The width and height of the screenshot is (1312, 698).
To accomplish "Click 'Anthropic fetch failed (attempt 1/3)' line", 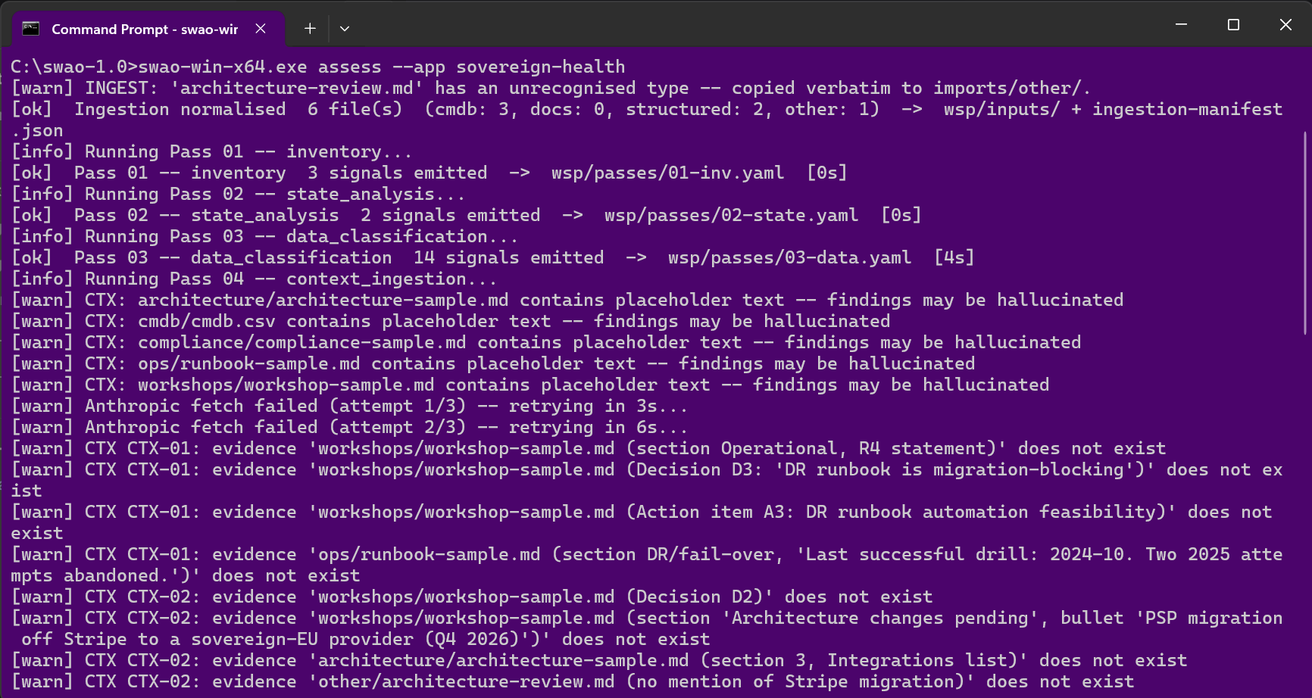I will (349, 406).
